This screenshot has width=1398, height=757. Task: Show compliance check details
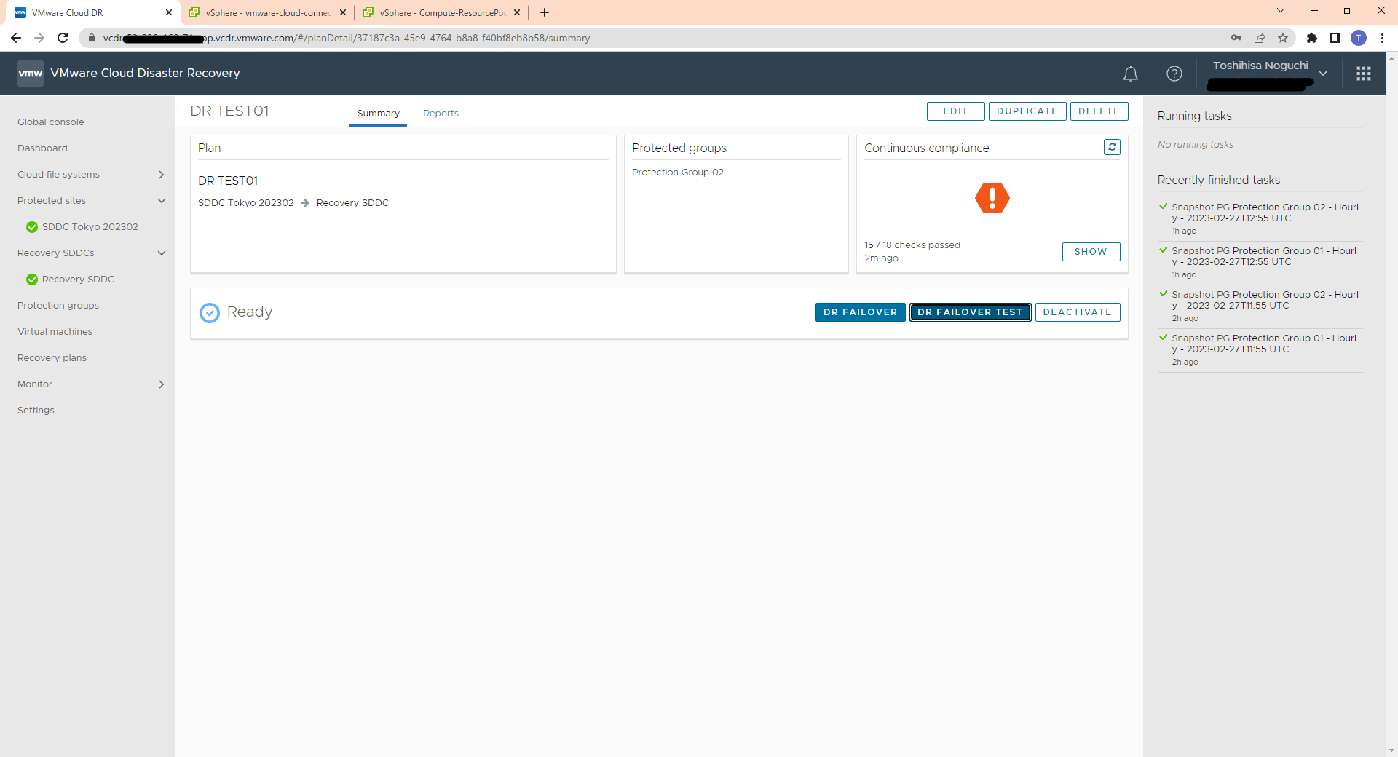[1091, 252]
